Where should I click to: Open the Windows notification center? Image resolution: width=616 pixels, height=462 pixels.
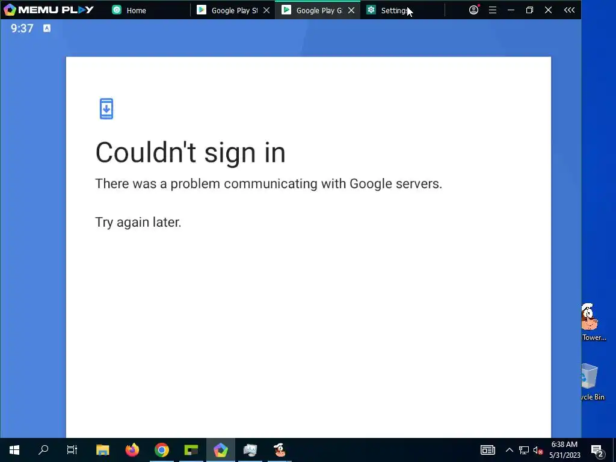597,451
